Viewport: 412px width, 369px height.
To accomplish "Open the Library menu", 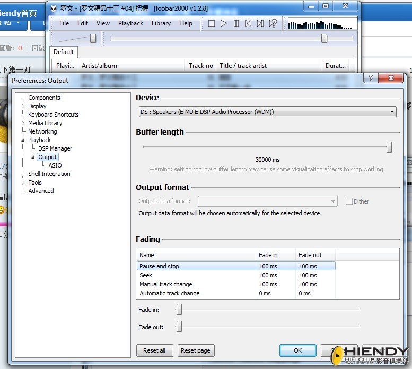I will [x=161, y=23].
